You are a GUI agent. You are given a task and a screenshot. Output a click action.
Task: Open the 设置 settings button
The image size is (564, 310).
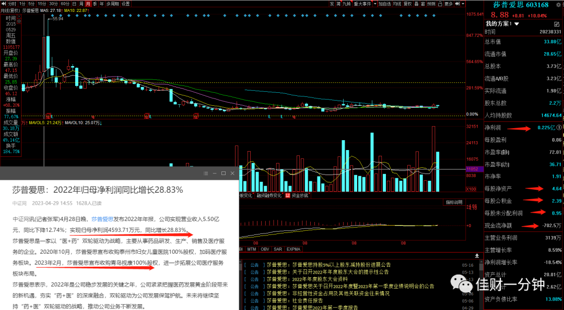tap(125, 4)
